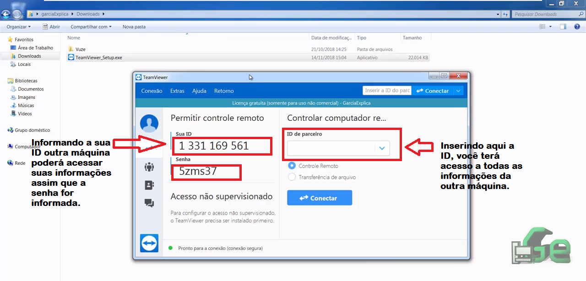
Task: Click the Pasta de arquivos type cell
Action: [374, 49]
